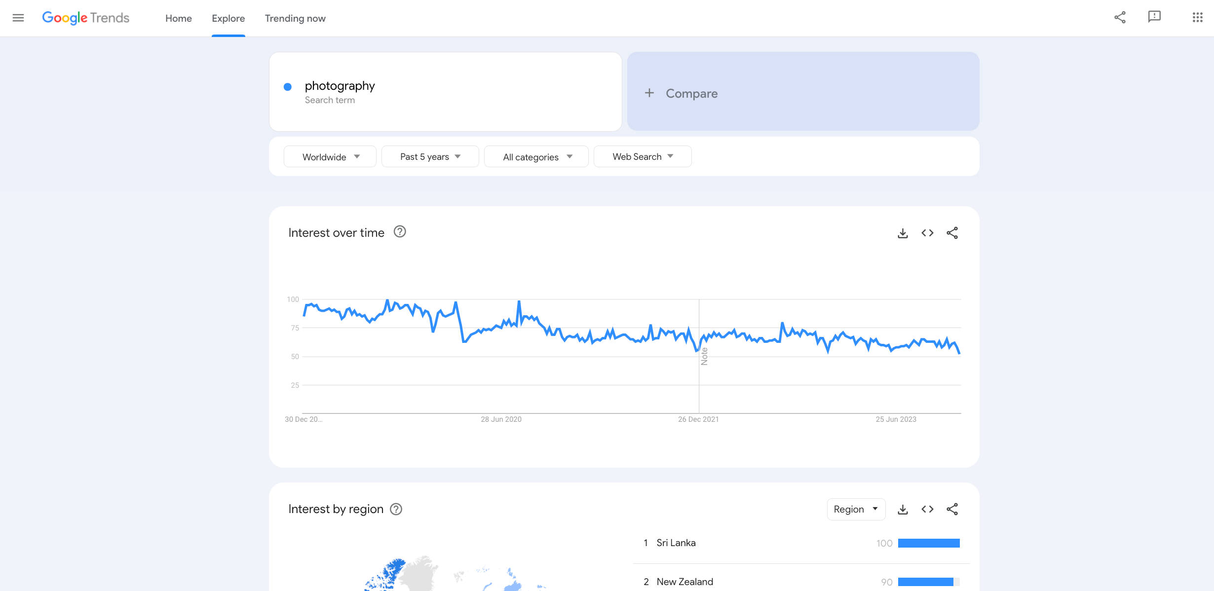
Task: Download Interest by region data
Action: coord(903,509)
